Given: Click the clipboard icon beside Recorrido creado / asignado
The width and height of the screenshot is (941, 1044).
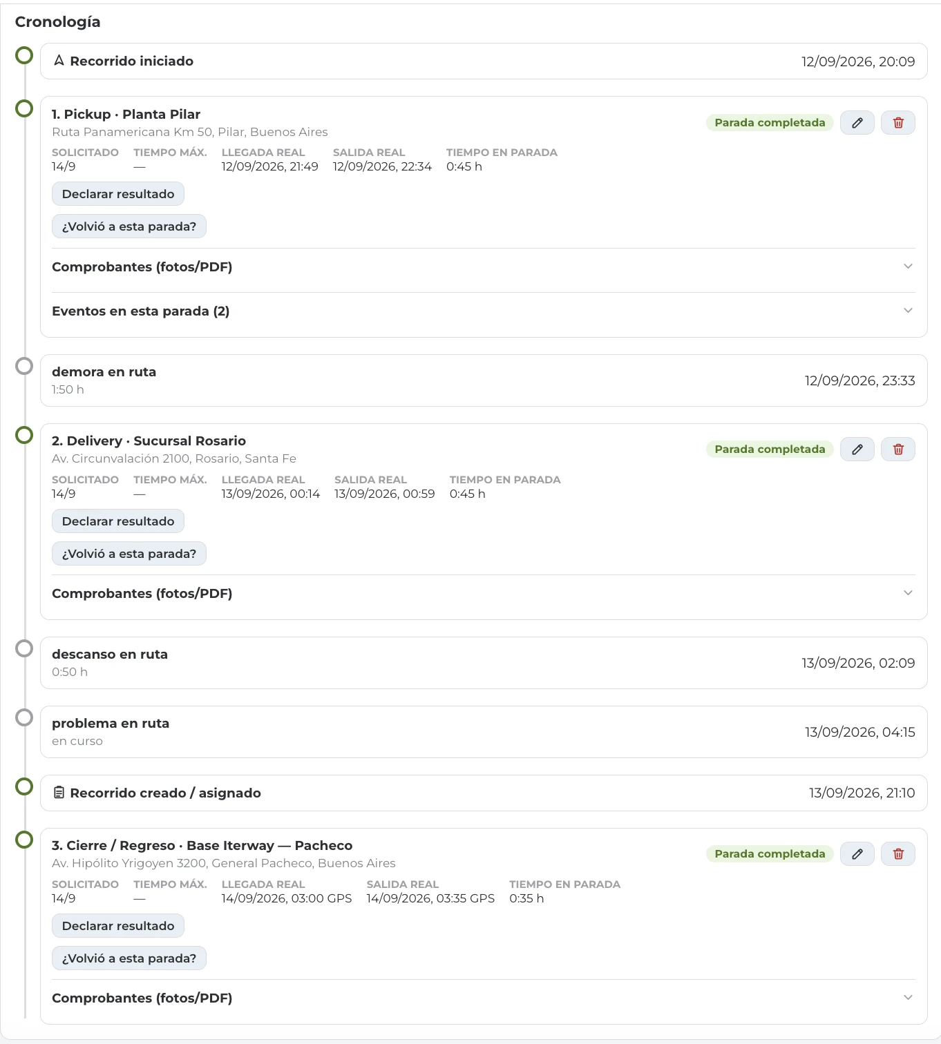Looking at the screenshot, I should pos(59,793).
